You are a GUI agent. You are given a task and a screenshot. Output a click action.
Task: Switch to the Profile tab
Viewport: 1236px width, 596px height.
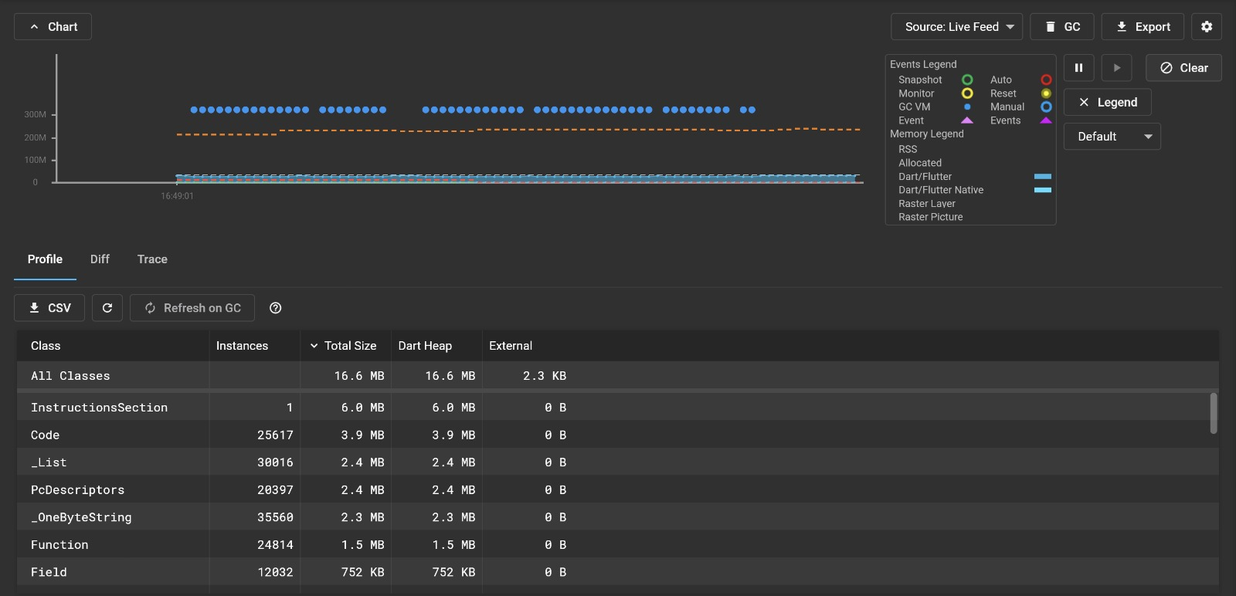[45, 259]
